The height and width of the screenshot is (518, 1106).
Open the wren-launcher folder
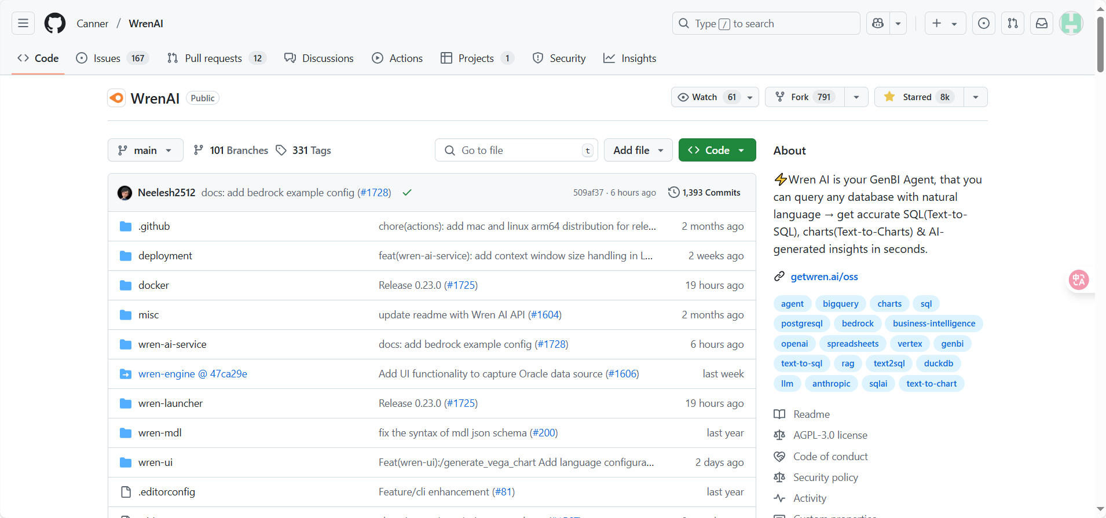(x=170, y=403)
